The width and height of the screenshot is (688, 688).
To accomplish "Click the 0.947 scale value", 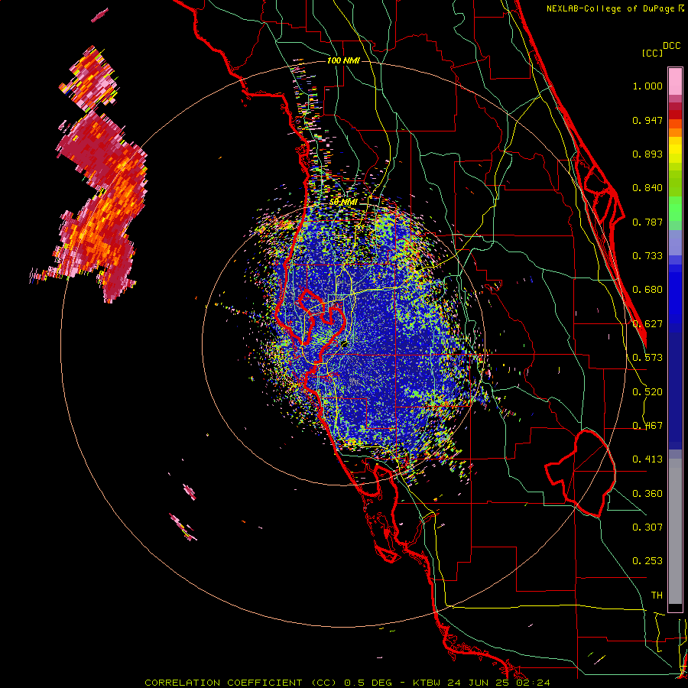I will 647,120.
